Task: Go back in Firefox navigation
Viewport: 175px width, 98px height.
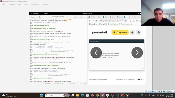Action: (x=90, y=21)
